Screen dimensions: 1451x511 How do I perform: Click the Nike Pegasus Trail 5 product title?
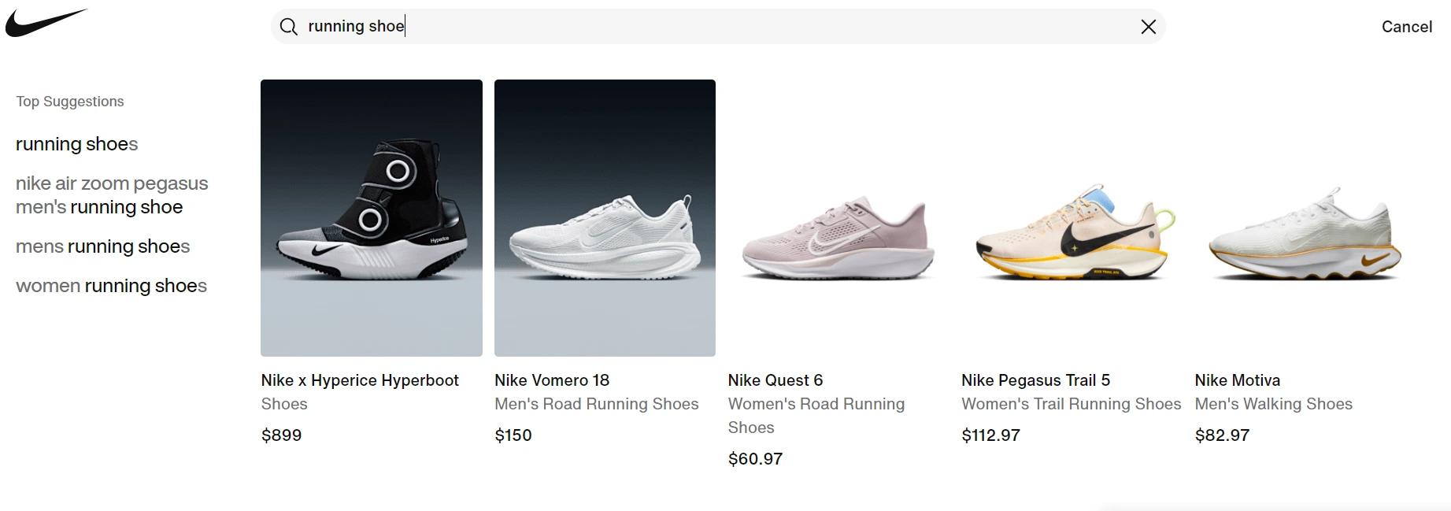tap(1036, 380)
